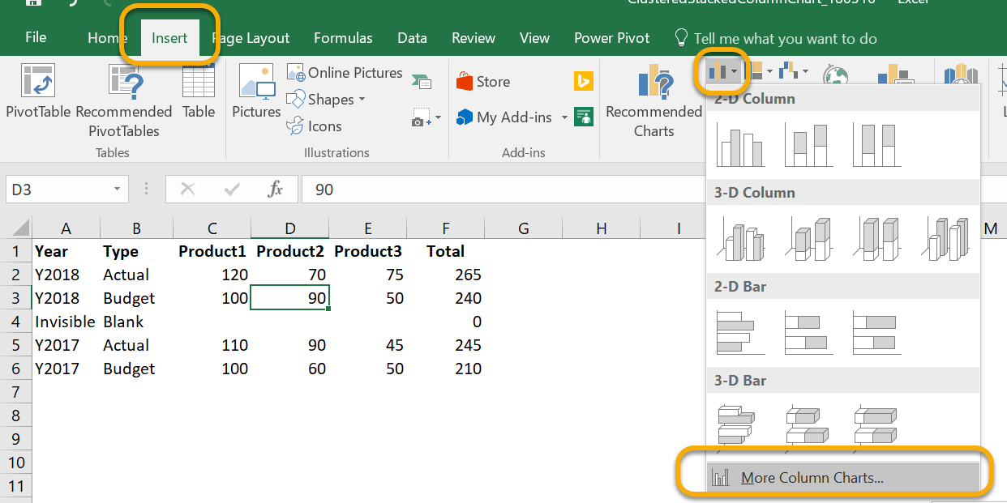Open Recommended PivotTables
1007x503 pixels.
[x=124, y=101]
